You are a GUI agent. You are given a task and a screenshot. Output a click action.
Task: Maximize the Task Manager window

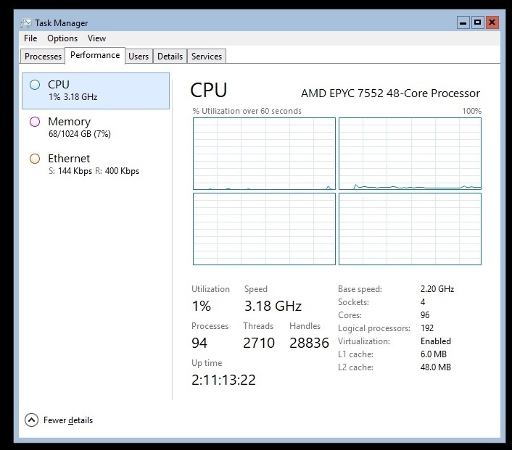coord(477,22)
